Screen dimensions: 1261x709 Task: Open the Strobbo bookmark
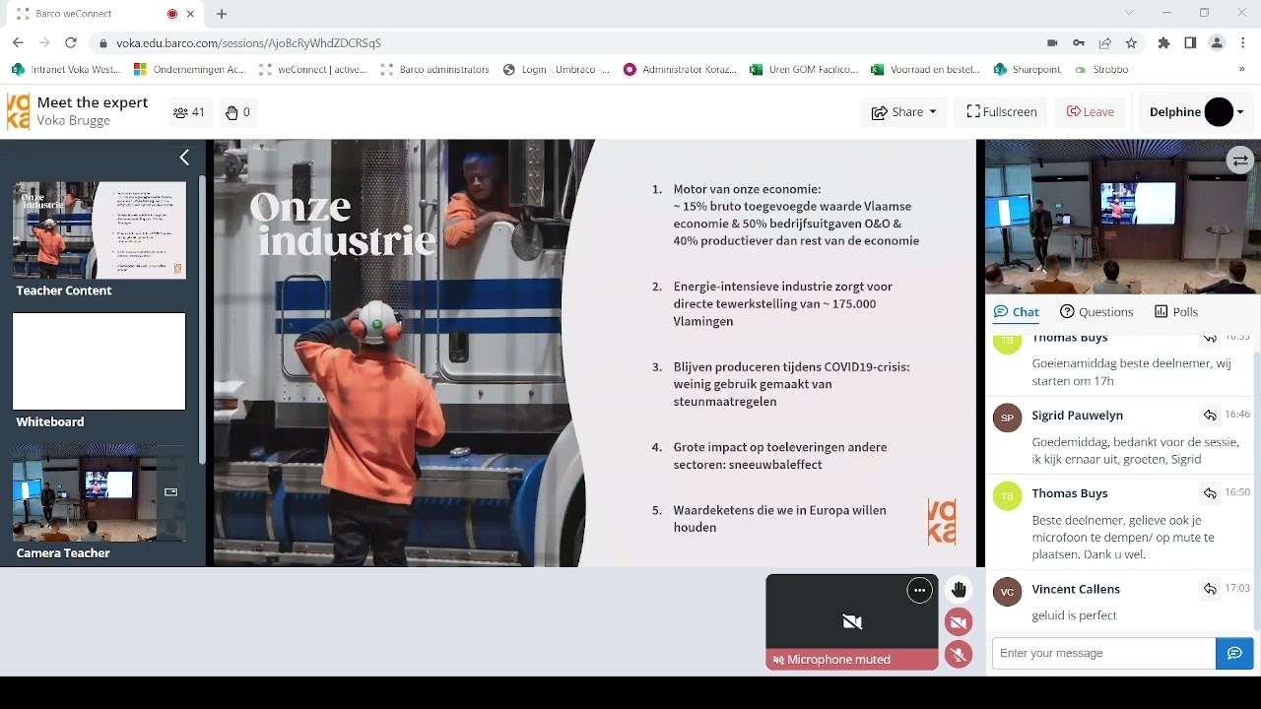pos(1101,70)
